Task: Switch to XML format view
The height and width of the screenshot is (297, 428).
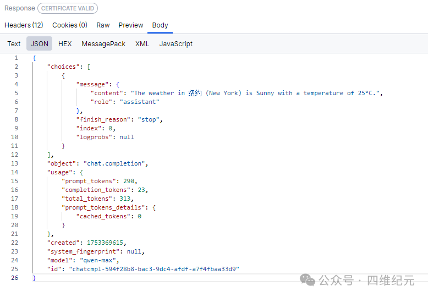Action: point(142,43)
